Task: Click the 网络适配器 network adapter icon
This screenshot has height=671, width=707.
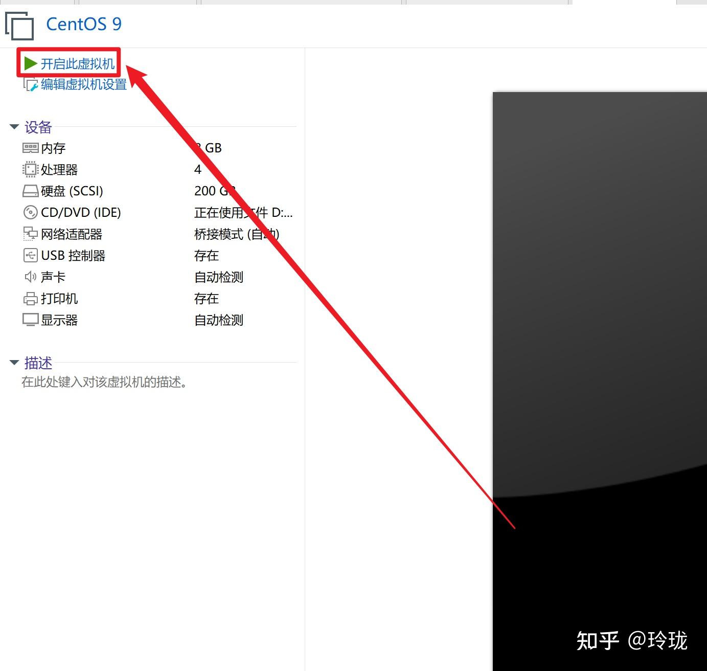Action: [x=31, y=234]
